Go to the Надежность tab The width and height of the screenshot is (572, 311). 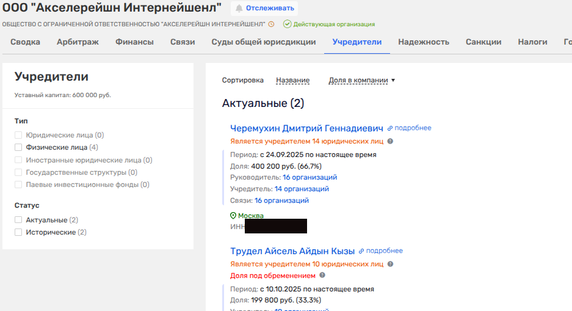(x=423, y=42)
